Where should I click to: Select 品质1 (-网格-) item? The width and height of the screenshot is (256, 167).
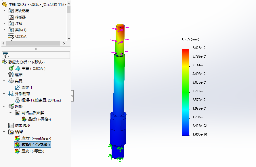point(39,119)
